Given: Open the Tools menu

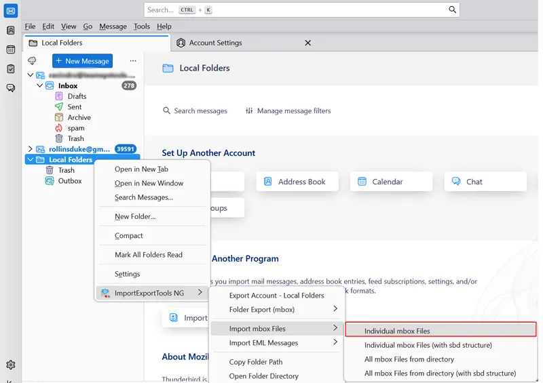Looking at the screenshot, I should click(x=141, y=26).
